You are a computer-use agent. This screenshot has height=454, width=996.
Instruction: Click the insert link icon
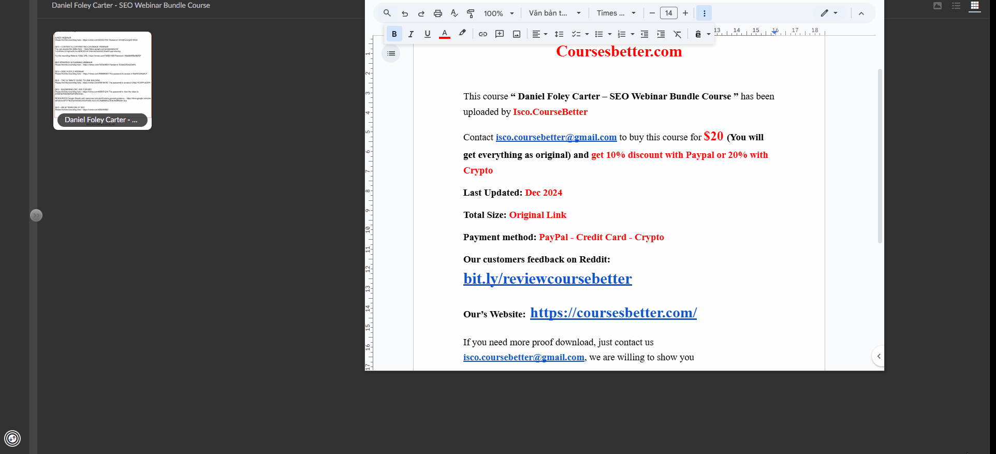(482, 34)
